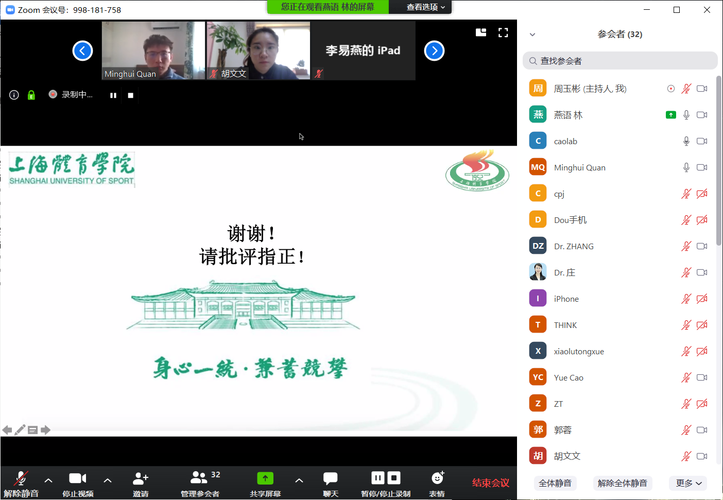Toggle microphone for caolab

pyautogui.click(x=686, y=141)
